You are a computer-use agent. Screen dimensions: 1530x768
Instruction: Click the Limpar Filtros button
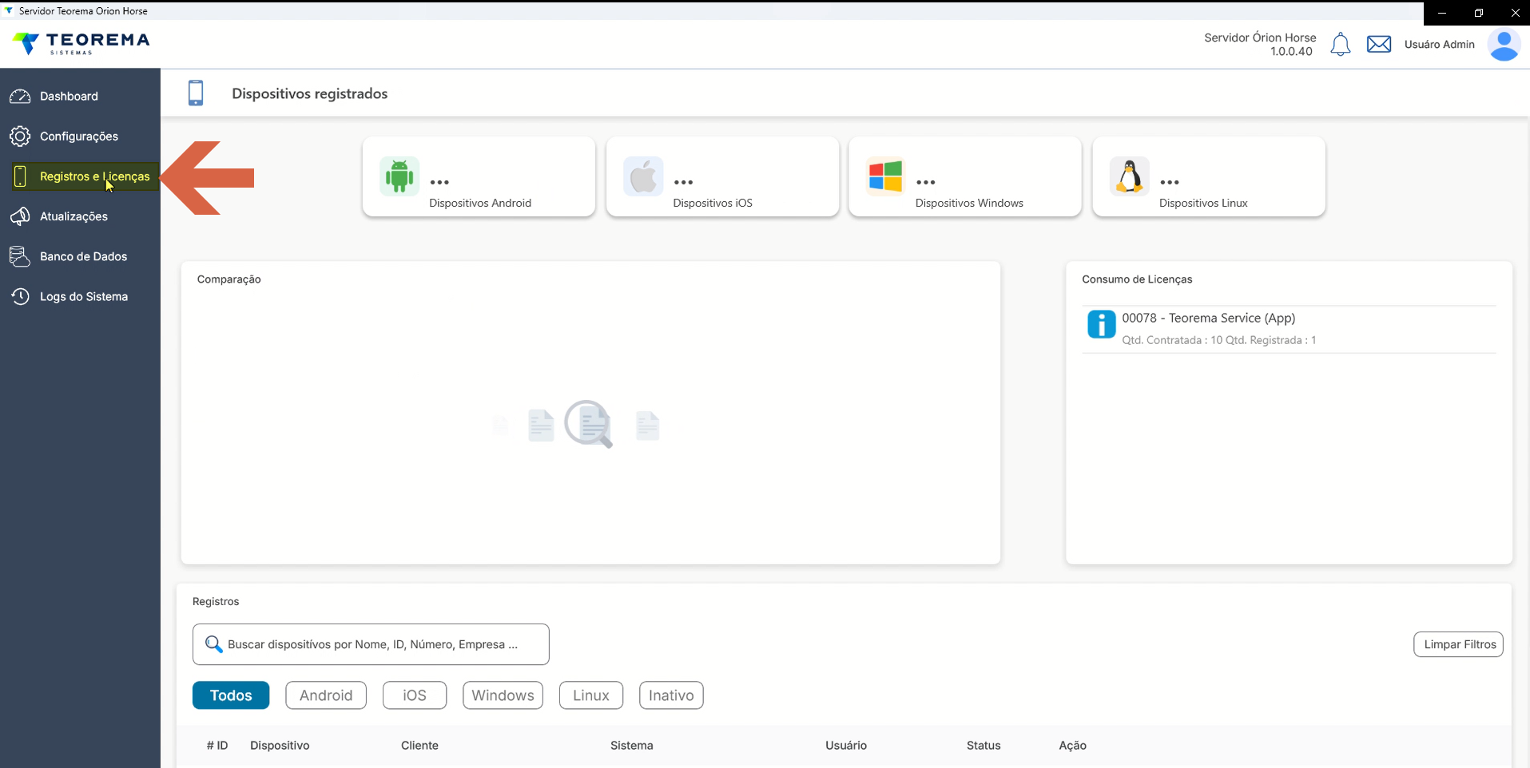(x=1459, y=644)
